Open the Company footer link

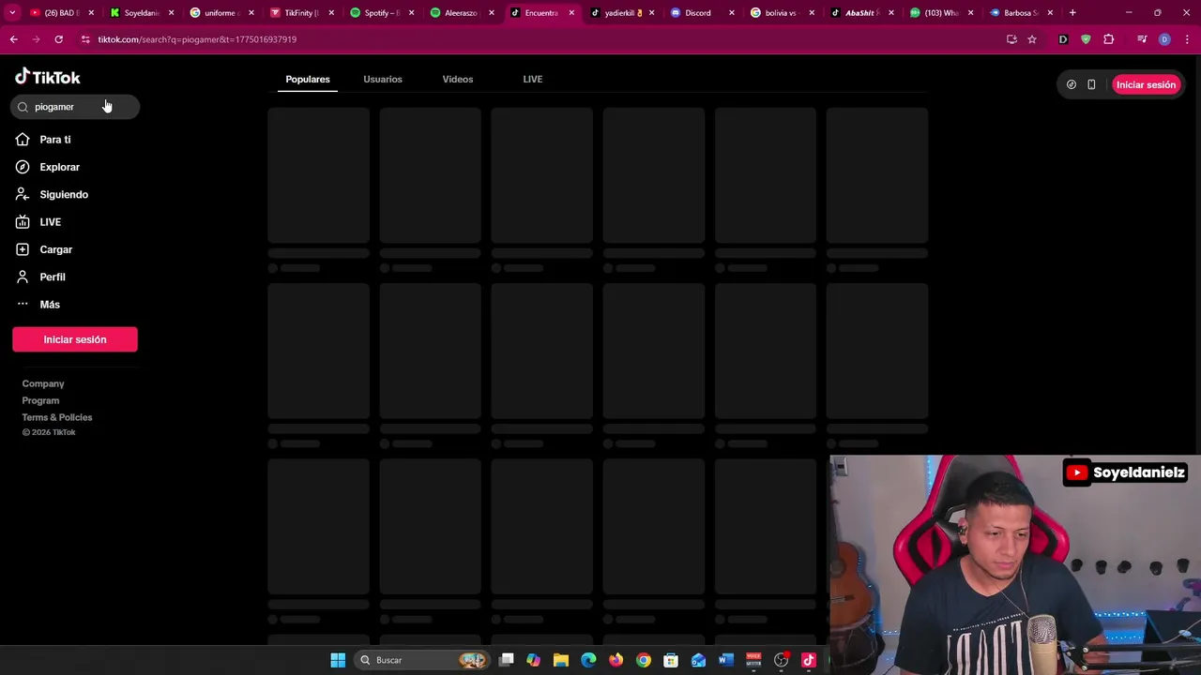tap(43, 383)
